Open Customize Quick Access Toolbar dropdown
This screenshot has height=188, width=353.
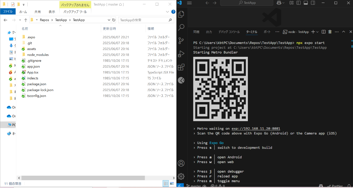pos(23,5)
